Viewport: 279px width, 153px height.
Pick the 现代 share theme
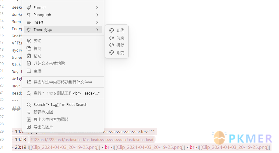[117, 30]
